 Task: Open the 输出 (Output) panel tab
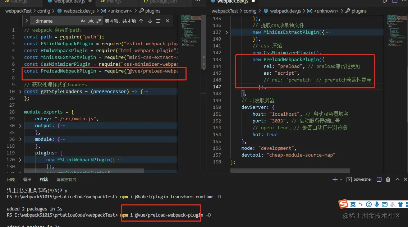coord(27,180)
